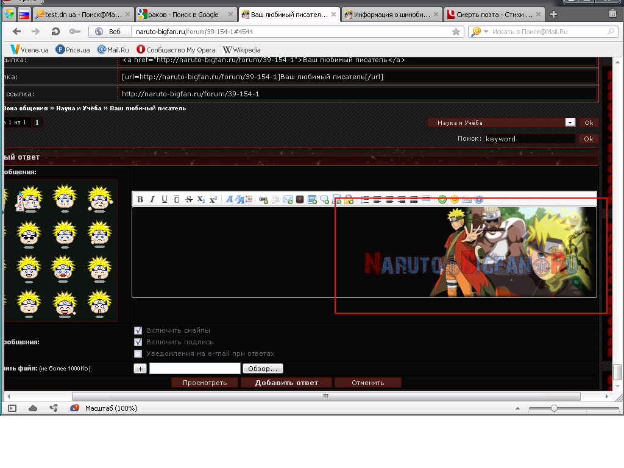The width and height of the screenshot is (624, 468).
Task: Apply superscript formatting in the editor
Action: click(213, 199)
